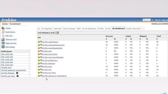Switch to the R5 POL tab
This screenshot has height=94, width=168.
(x=108, y=29)
